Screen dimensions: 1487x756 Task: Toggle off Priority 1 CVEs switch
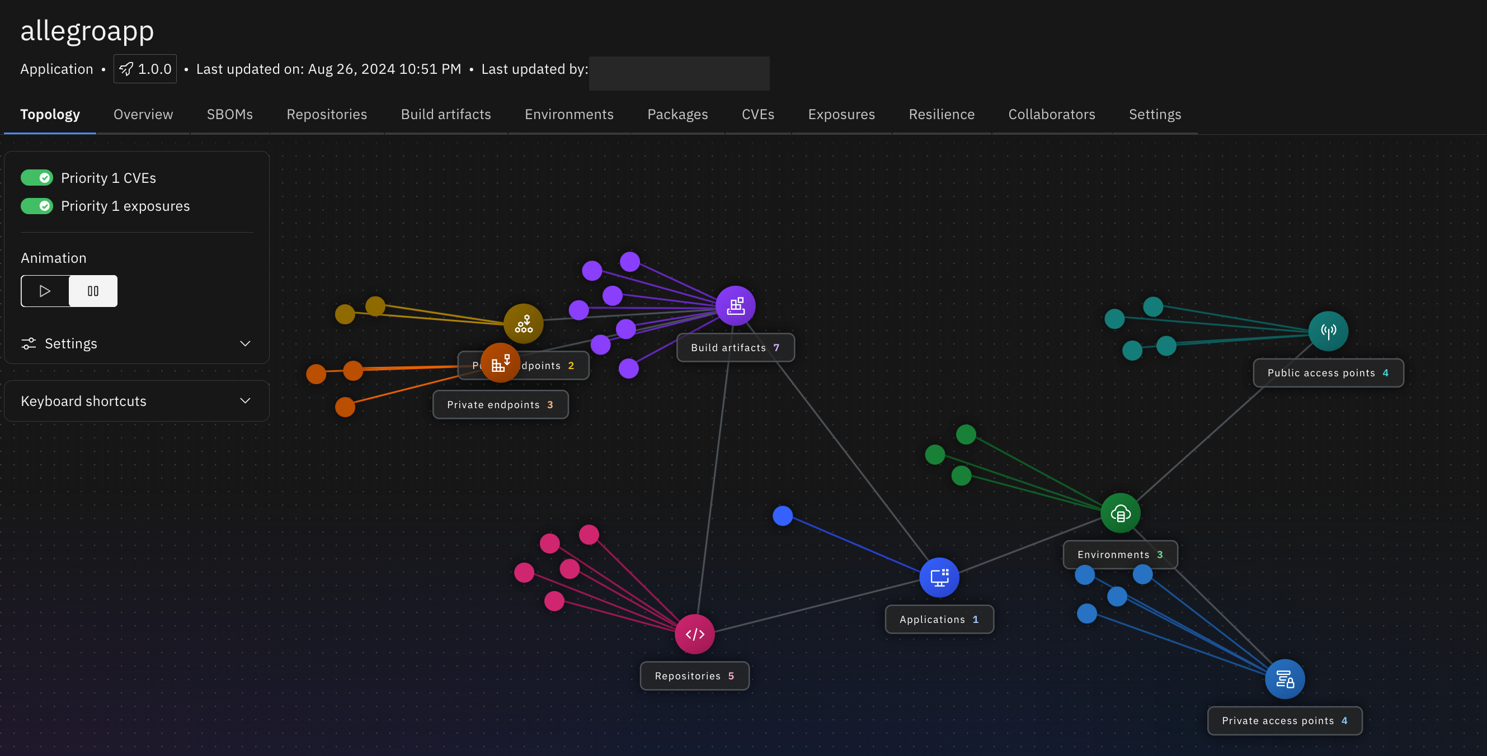(x=37, y=178)
